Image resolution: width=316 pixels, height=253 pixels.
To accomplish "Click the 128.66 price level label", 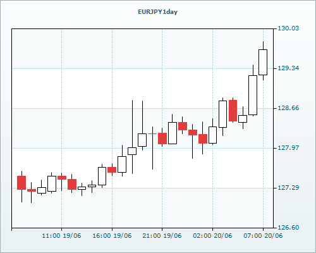I will tap(288, 108).
